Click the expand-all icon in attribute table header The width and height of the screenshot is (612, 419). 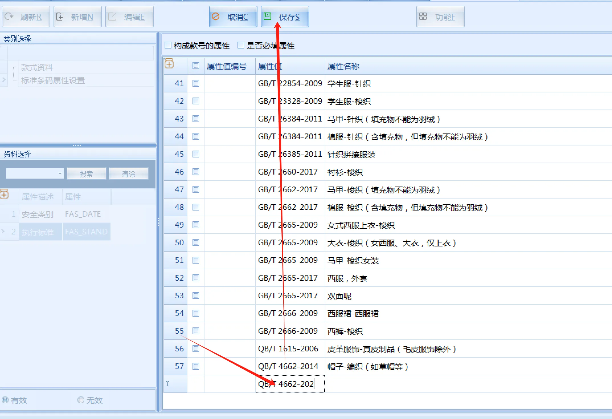point(169,64)
